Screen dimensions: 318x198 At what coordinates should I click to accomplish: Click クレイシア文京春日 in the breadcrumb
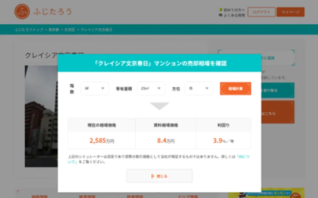point(96,30)
